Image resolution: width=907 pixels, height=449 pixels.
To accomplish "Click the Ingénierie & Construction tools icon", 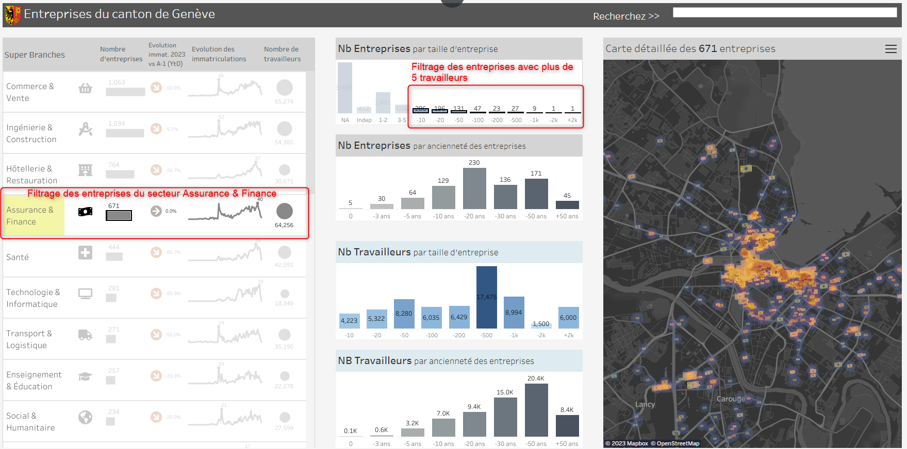I will [85, 129].
